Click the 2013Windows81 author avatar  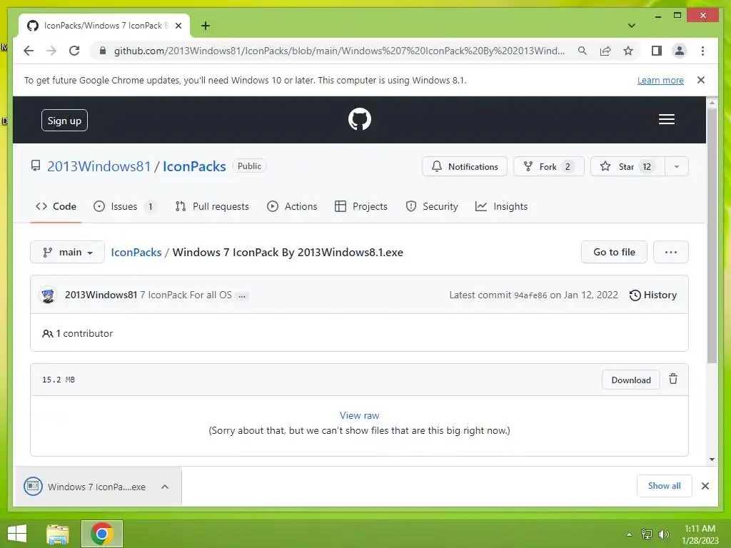tap(48, 295)
